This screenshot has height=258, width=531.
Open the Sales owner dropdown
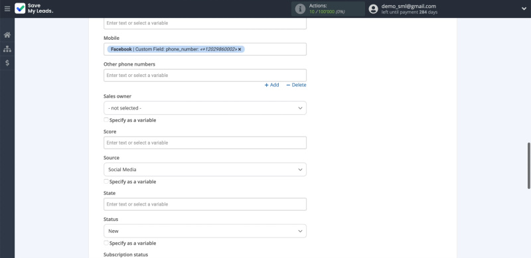pos(205,108)
